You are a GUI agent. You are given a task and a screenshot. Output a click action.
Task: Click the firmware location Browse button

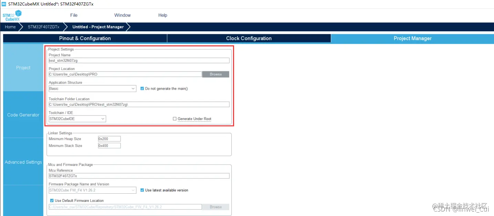click(x=216, y=207)
